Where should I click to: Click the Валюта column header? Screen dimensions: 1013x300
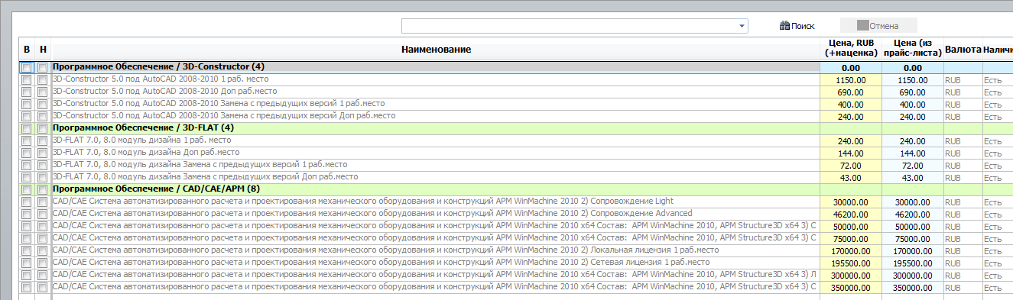tap(963, 49)
